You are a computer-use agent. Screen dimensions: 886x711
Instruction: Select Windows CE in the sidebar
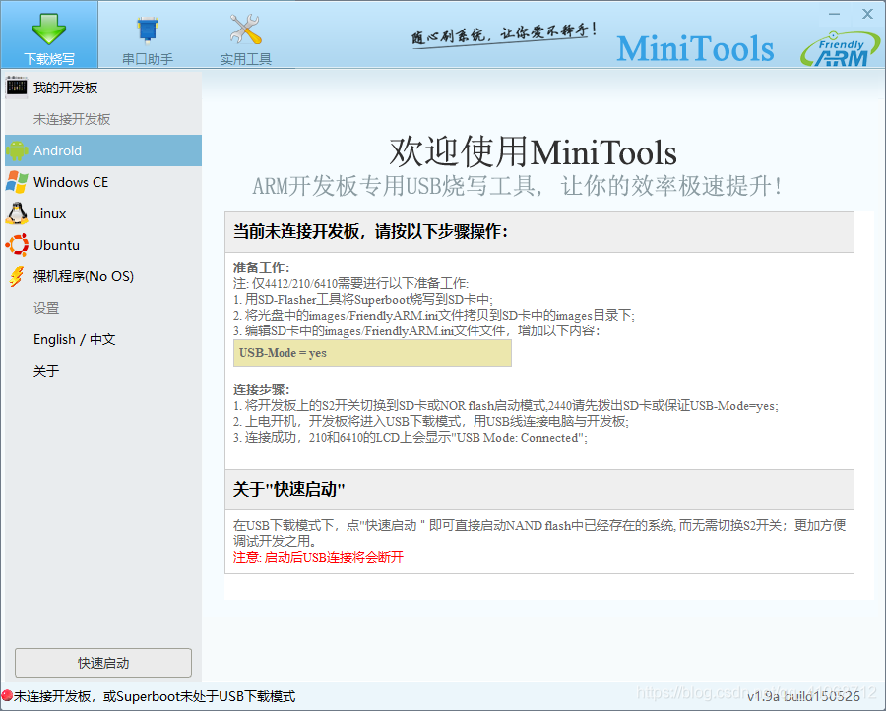(102, 182)
